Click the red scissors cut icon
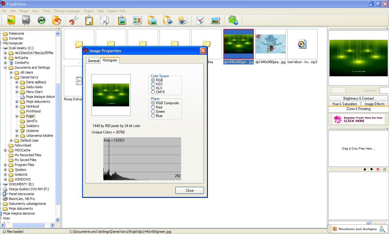 tap(74, 20)
